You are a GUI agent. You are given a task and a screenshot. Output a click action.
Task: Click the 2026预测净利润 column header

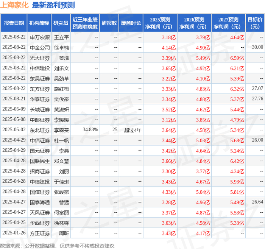point(194,23)
